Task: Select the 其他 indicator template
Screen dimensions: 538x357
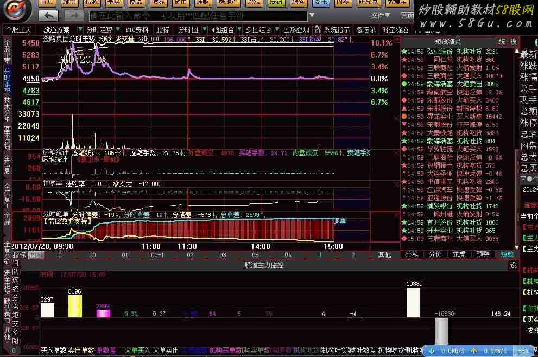Action: [x=384, y=255]
